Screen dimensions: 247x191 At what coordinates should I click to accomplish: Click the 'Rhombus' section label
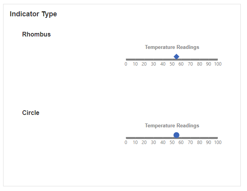click(x=37, y=34)
